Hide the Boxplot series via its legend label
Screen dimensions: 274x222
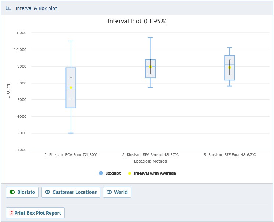tap(113, 173)
